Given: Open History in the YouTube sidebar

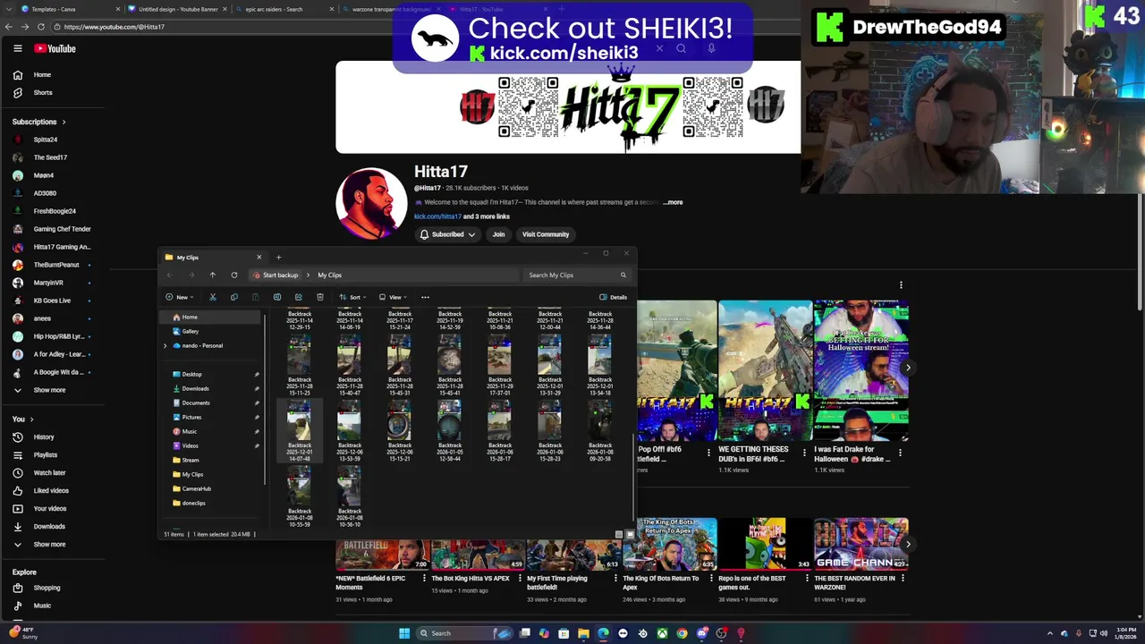Looking at the screenshot, I should point(44,437).
